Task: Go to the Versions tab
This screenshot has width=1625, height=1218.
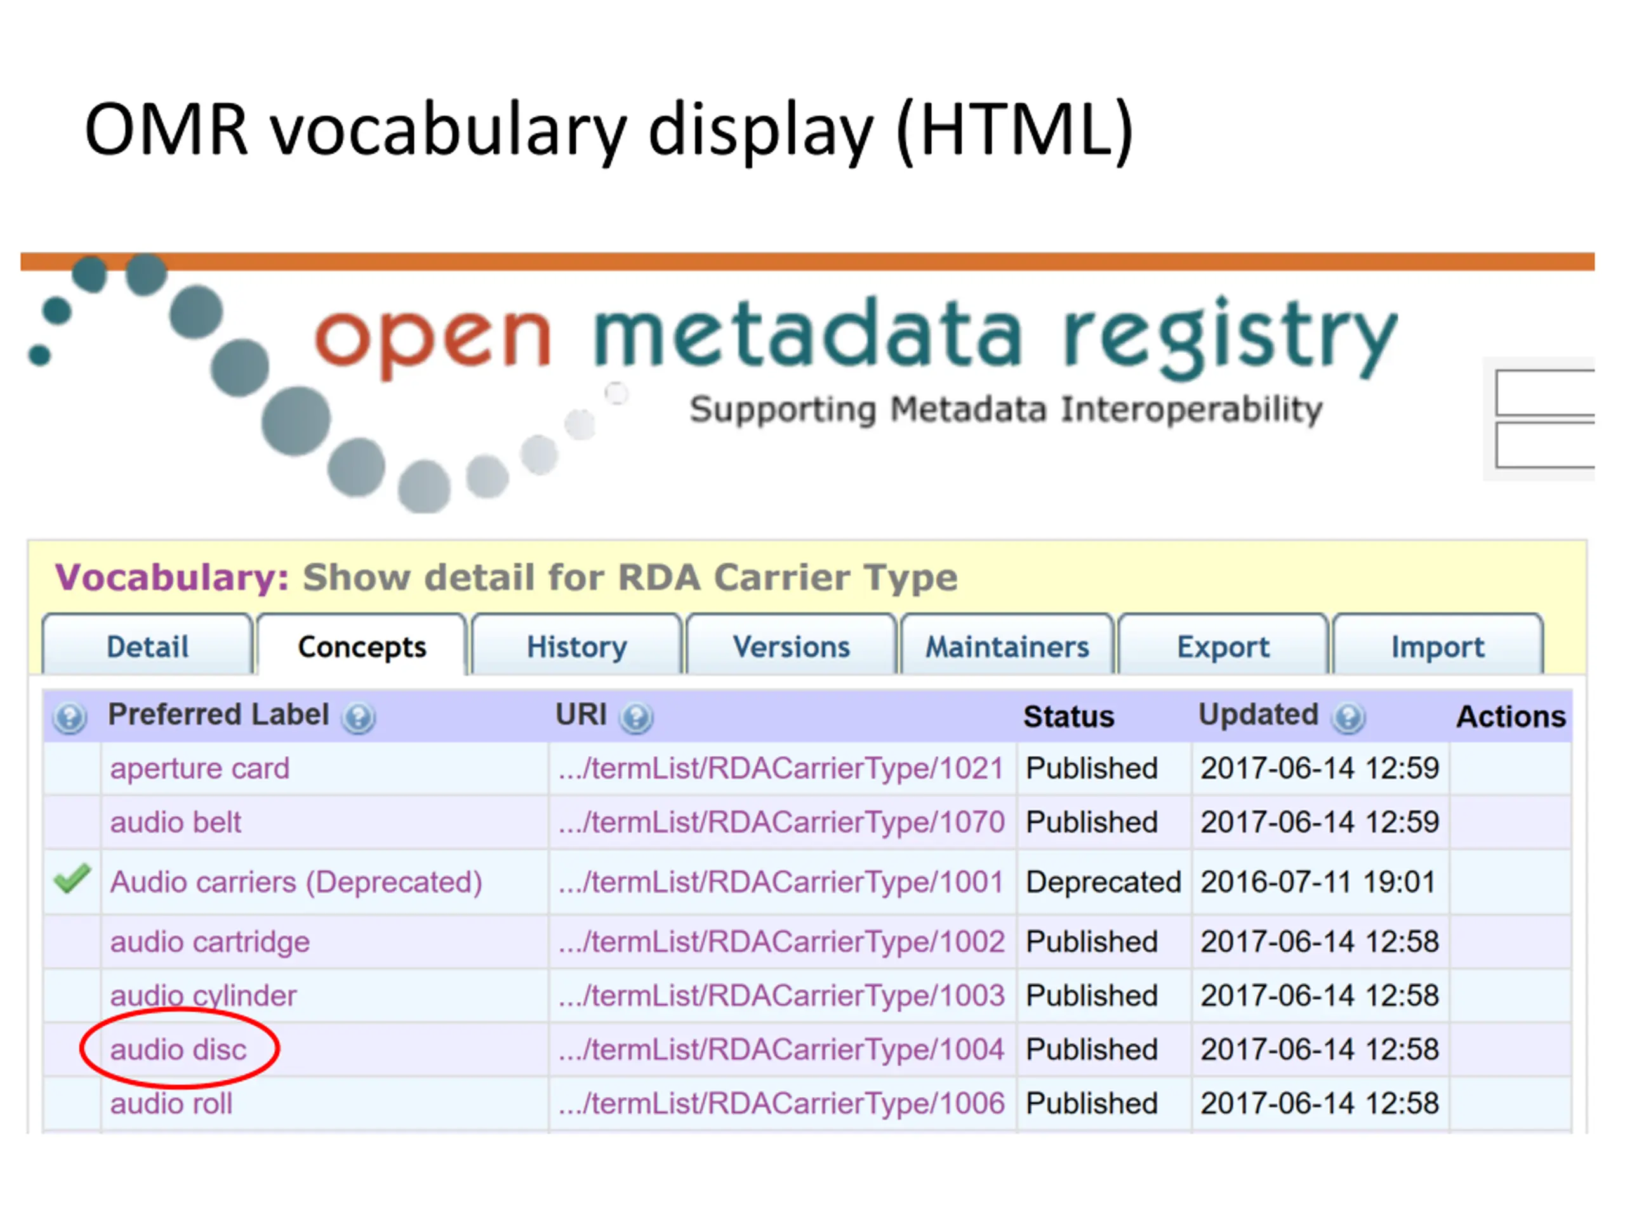Action: (x=791, y=646)
